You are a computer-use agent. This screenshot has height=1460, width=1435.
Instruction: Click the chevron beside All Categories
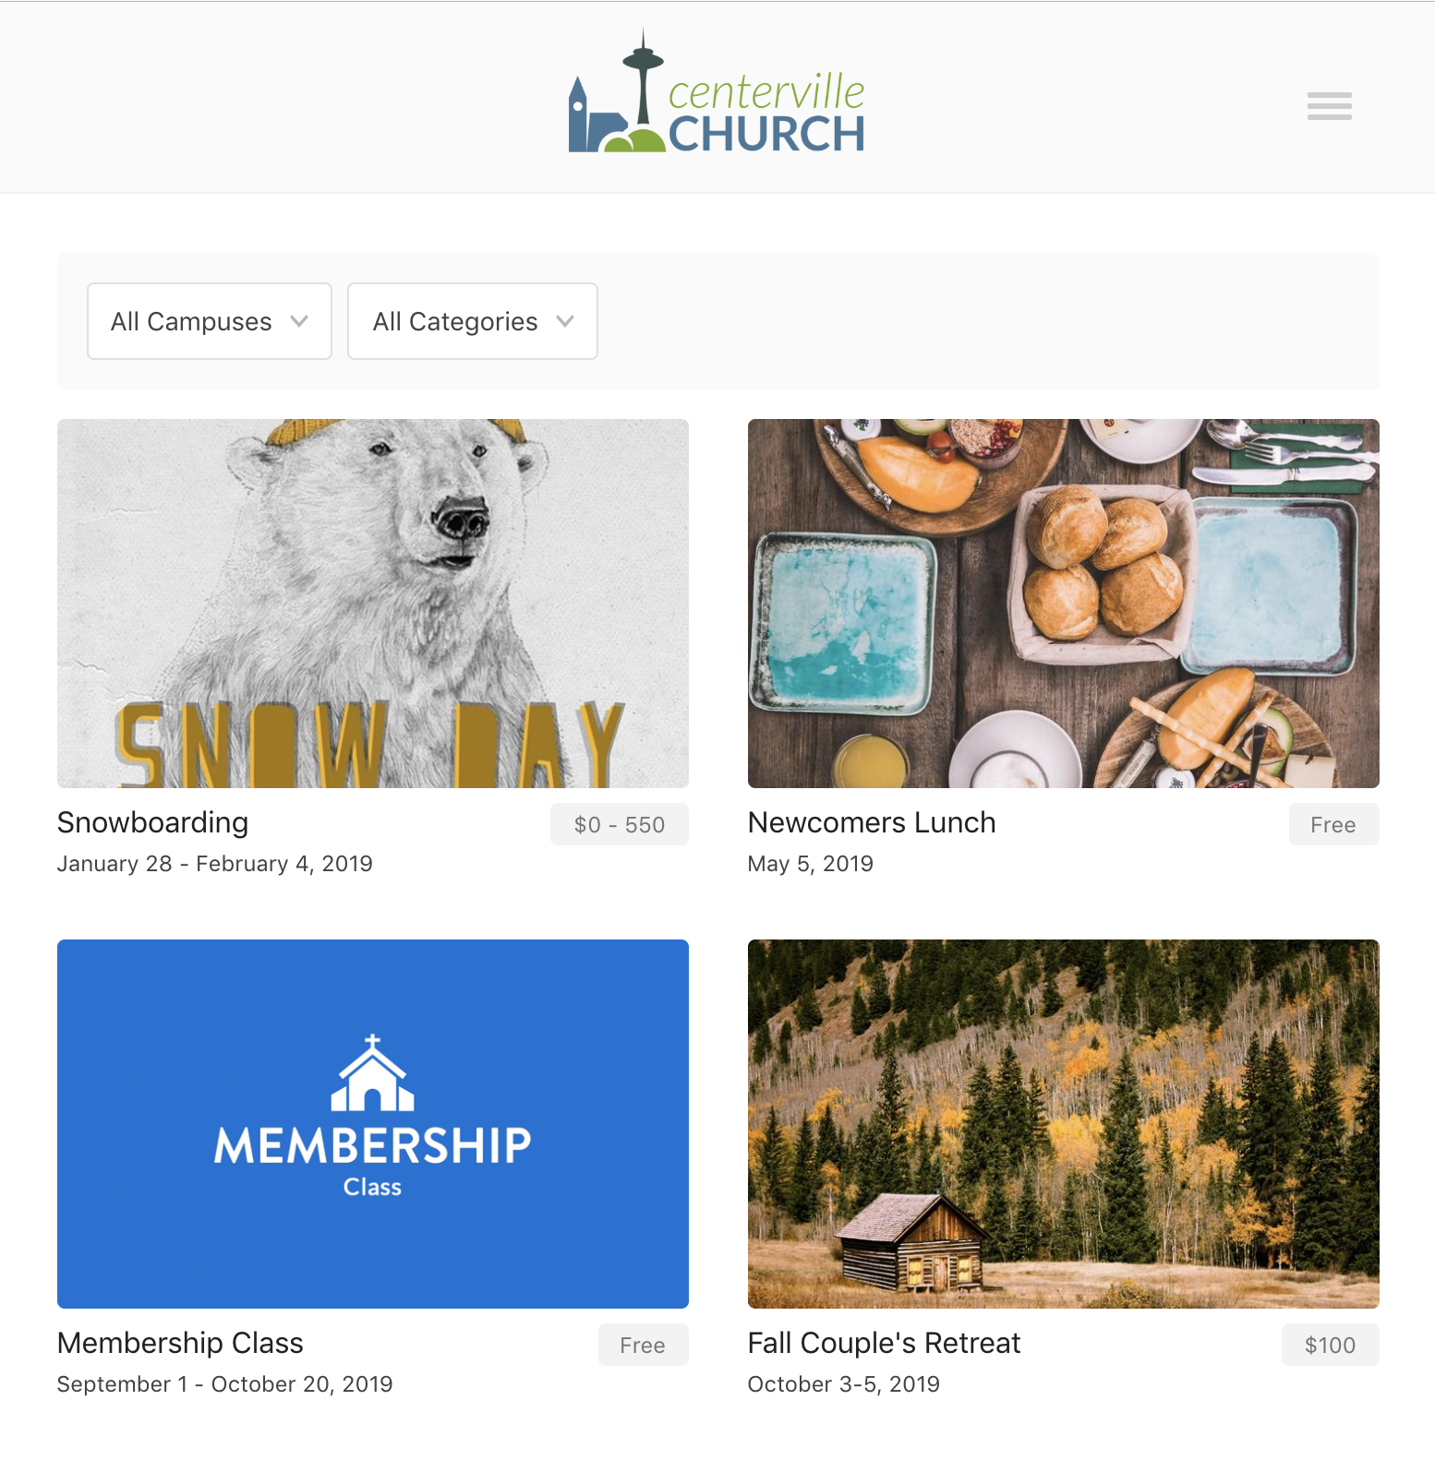565,321
